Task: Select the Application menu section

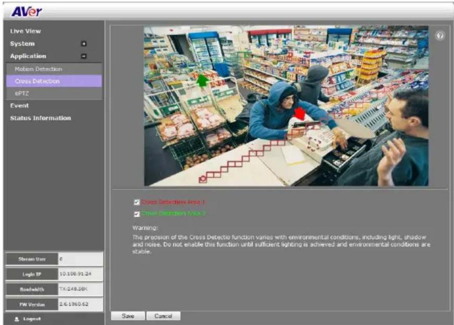Action: 28,56
